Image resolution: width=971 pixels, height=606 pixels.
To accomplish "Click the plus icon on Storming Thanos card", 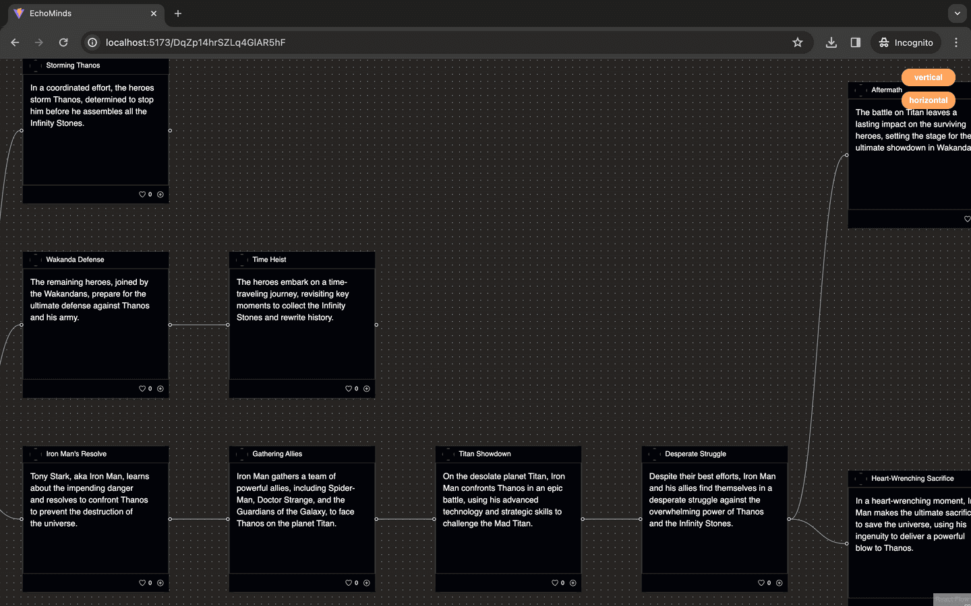I will 160,195.
